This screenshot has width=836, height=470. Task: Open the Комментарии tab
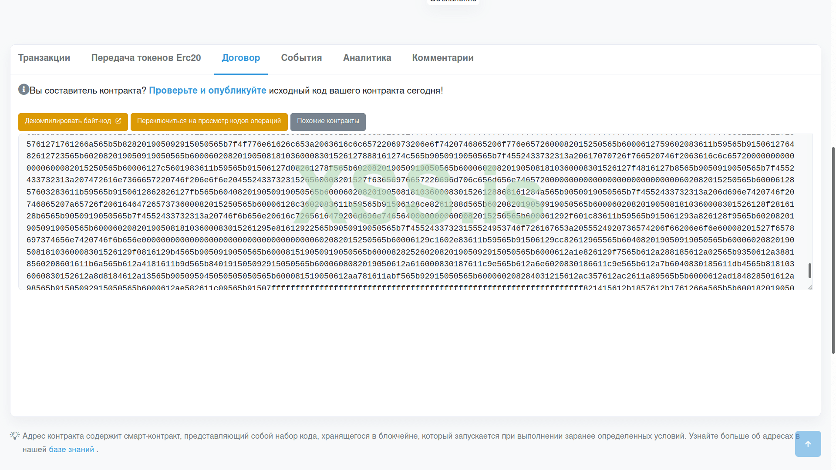pos(443,58)
